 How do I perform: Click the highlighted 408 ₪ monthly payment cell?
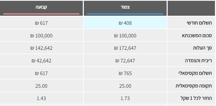click(125, 23)
